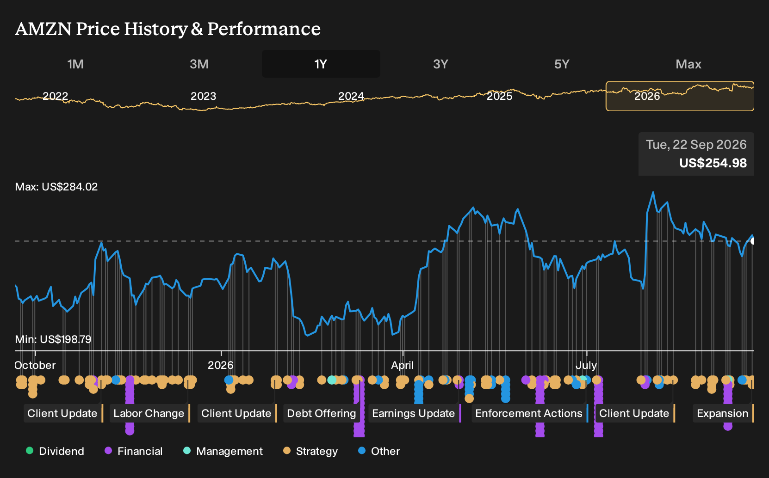Click the "2025" year in overview chart

[500, 96]
